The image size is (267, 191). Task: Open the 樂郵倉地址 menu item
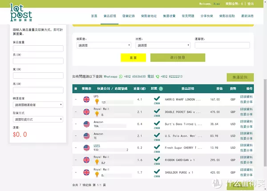pos(149,16)
